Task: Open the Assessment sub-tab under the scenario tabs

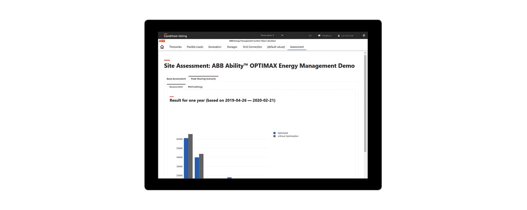Action: (176, 87)
